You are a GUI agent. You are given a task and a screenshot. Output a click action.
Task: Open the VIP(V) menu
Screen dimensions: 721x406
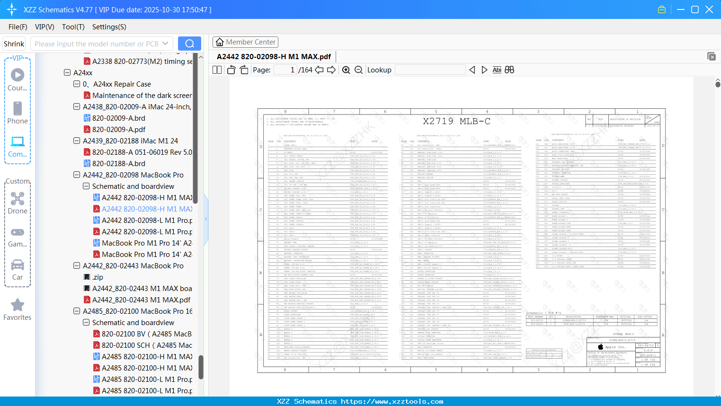(45, 27)
